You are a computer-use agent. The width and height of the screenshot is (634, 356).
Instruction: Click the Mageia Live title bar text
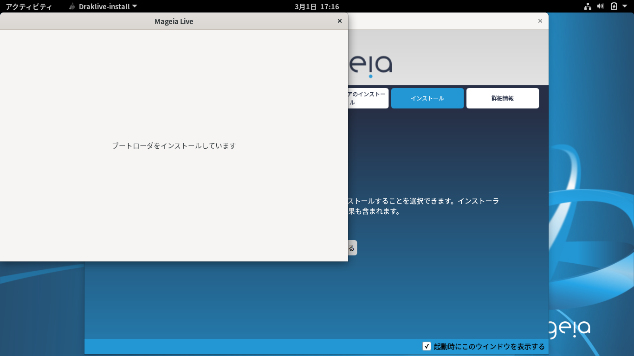[174, 21]
